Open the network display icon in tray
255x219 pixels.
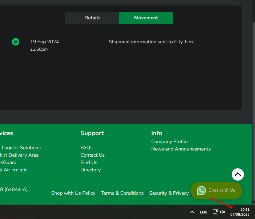tap(215, 212)
